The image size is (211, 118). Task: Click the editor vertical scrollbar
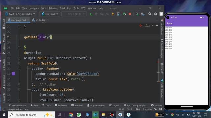(158, 69)
